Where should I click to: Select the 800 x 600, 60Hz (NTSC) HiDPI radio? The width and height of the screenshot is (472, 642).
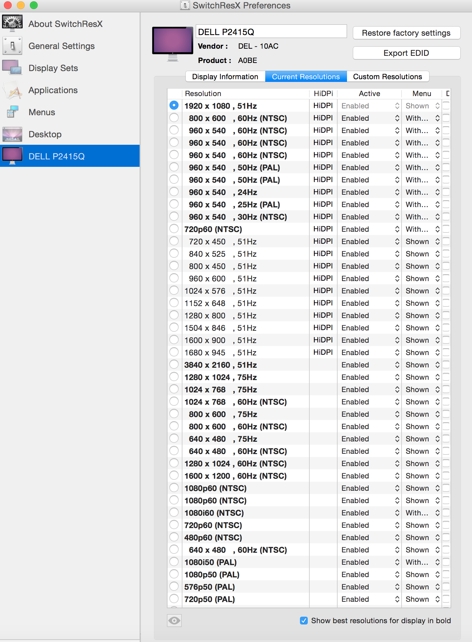tap(174, 118)
